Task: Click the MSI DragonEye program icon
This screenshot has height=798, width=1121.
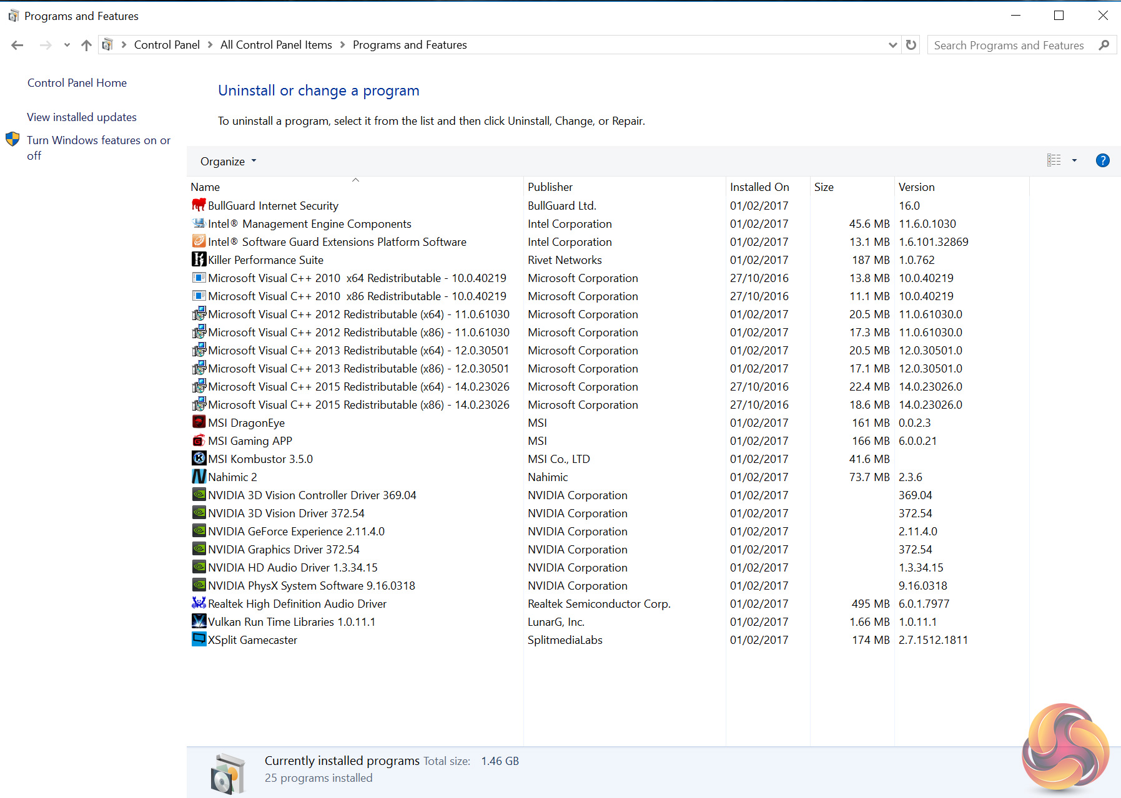Action: click(x=199, y=422)
